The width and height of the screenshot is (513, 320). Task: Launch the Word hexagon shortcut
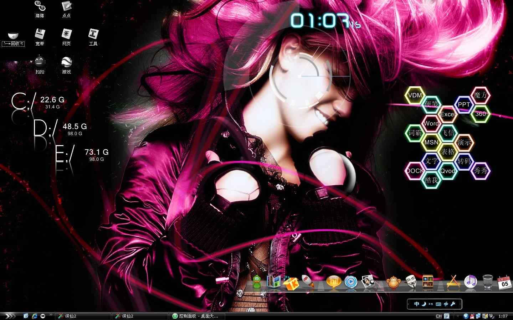(x=431, y=123)
